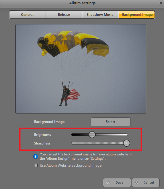Viewport: 164px width, 189px height.
Task: Click the X icon on Cancel
Action: [x=136, y=183]
